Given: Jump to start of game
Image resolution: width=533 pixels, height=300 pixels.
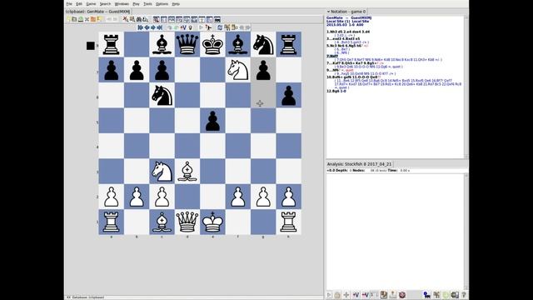Looking at the screenshot, I should pos(140,27).
